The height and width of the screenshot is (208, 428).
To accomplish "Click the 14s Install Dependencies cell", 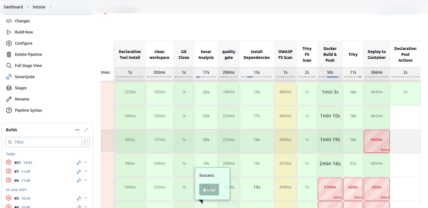I will coord(257,189).
